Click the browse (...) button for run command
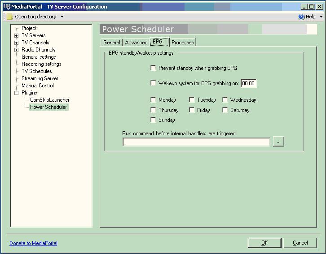The image size is (326, 254). (278, 142)
